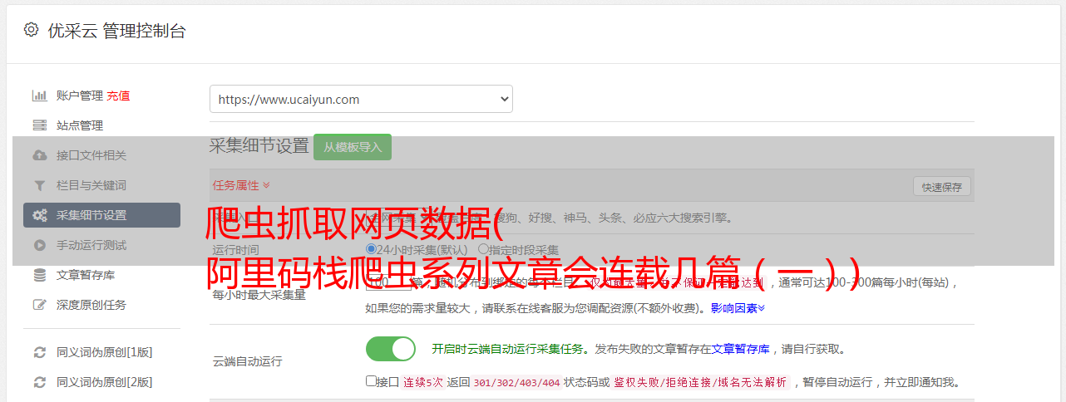1066x402 pixels.
Task: Click the gear icon beside 优采云 管理控制台
Action: (32, 30)
